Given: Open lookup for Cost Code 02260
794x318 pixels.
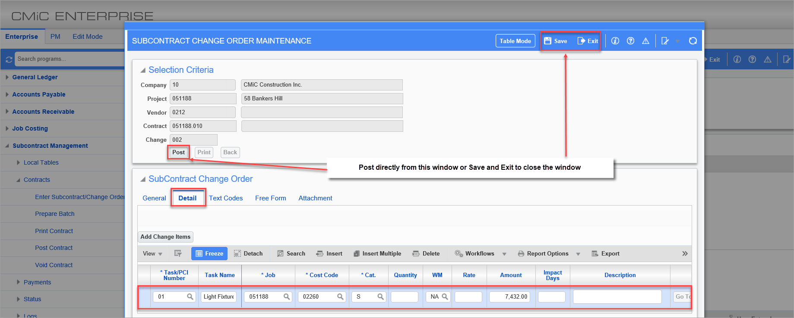Looking at the screenshot, I should (340, 296).
